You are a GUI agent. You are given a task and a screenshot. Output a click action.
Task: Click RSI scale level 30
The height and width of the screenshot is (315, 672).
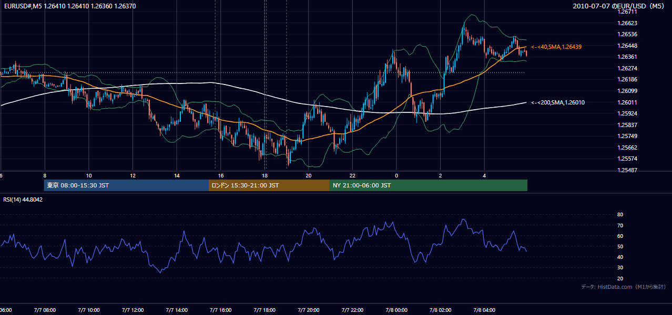pyautogui.click(x=620, y=268)
